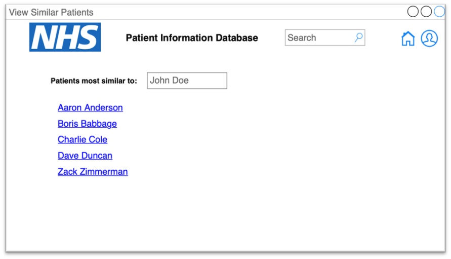This screenshot has width=451, height=259.
Task: Go to the home page icon
Action: (407, 39)
